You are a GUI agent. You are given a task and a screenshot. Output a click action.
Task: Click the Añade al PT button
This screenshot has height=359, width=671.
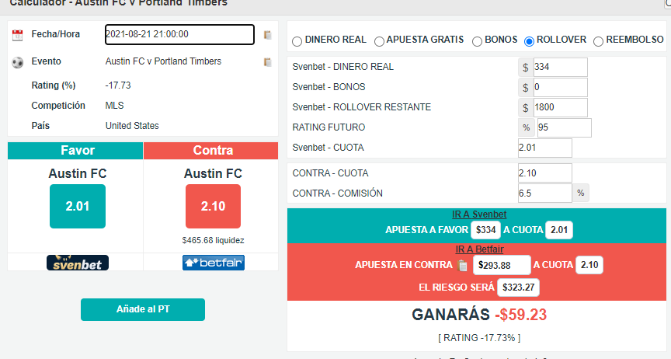pyautogui.click(x=142, y=309)
